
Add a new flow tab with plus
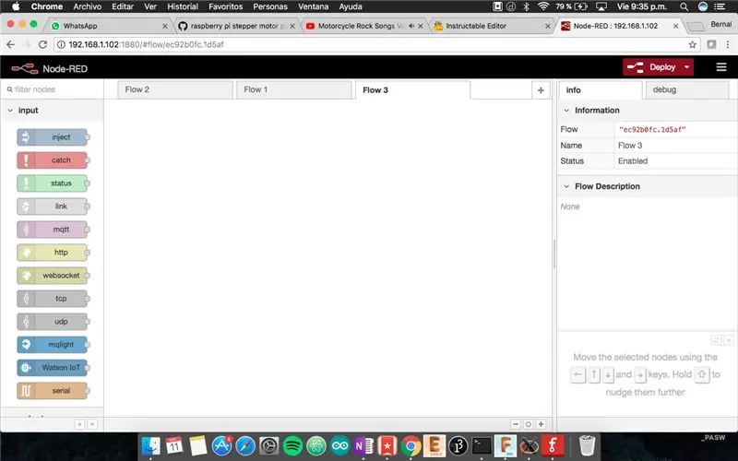[x=541, y=89]
